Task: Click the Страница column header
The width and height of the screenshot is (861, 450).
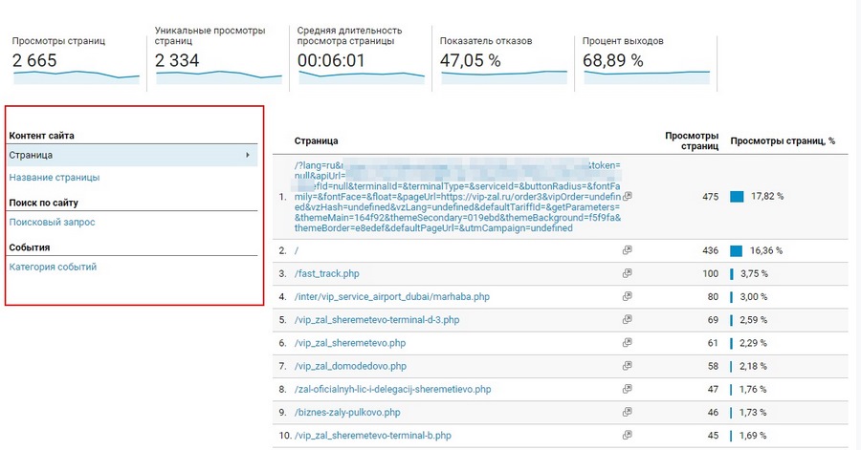Action: point(316,140)
